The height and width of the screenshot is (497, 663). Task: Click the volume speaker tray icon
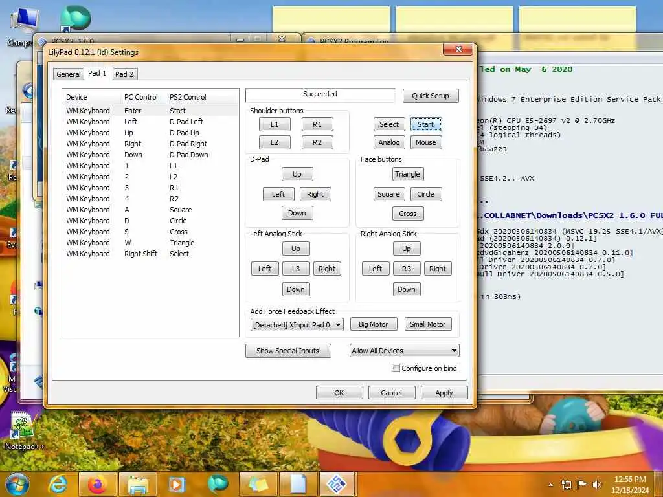[597, 484]
